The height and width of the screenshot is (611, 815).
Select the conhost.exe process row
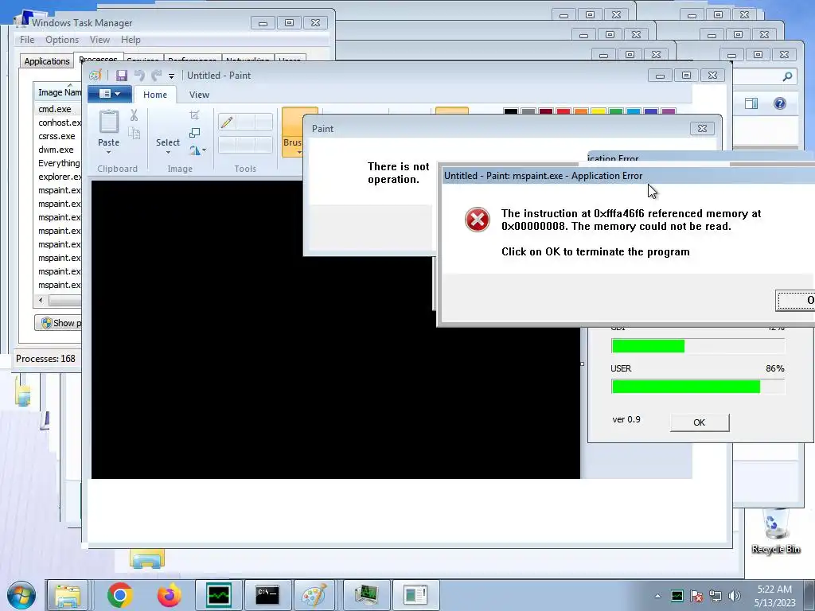coord(57,123)
